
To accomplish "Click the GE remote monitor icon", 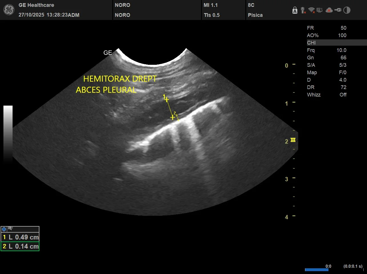I will 320,10.
